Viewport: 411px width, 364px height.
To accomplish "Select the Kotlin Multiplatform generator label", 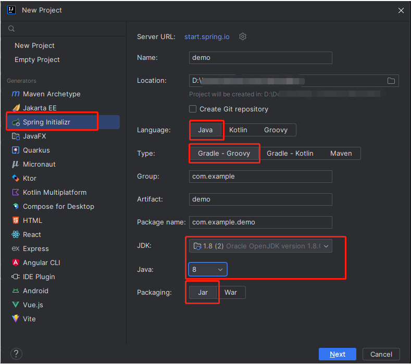I will [x=55, y=192].
